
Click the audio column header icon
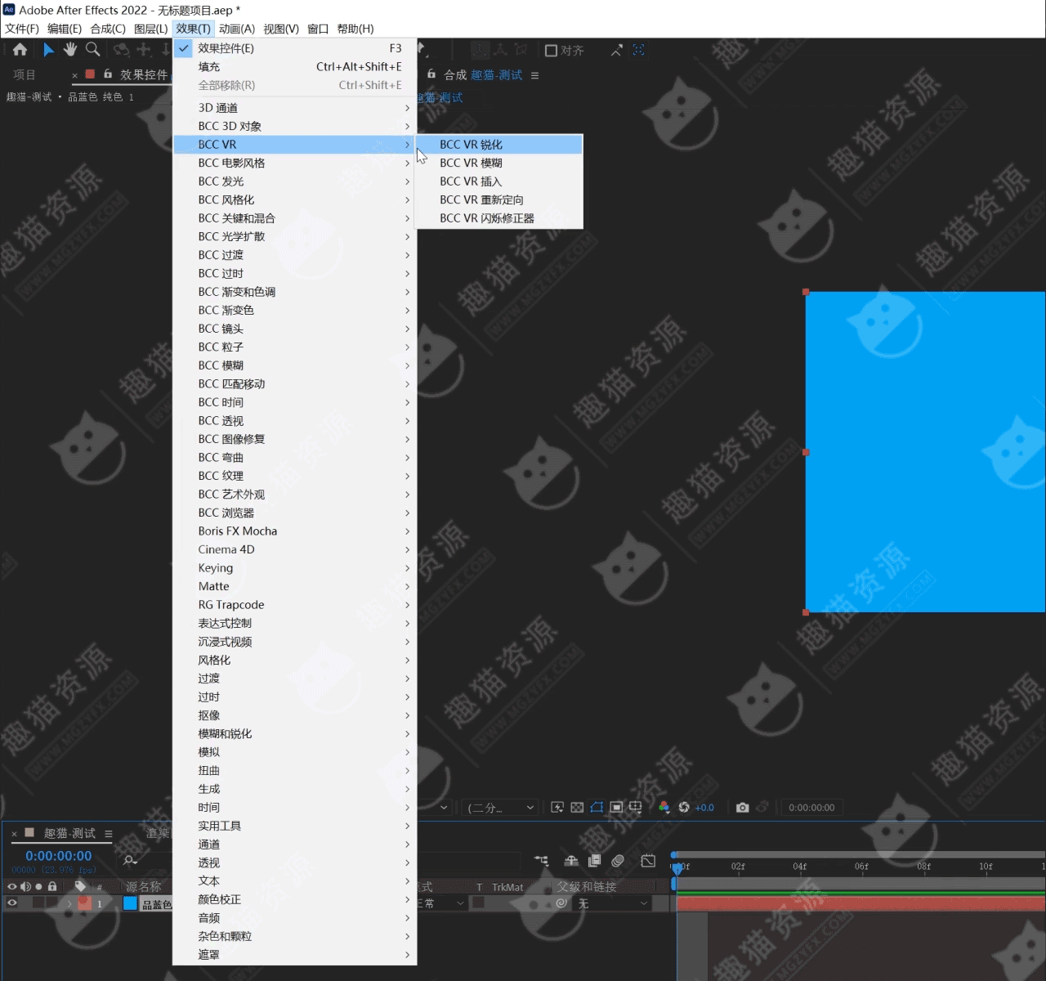25,886
